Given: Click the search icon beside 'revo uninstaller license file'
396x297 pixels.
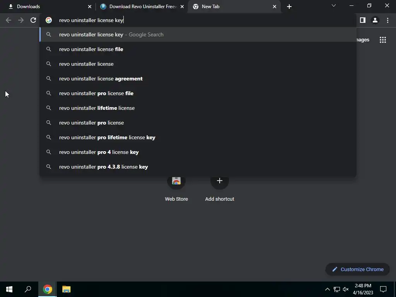Looking at the screenshot, I should [x=49, y=49].
